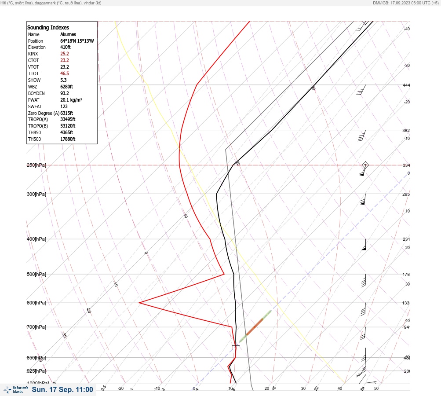Select the Position value 64°18'N 15°13'W
Image resolution: width=441 pixels, height=396 pixels.
77,41
